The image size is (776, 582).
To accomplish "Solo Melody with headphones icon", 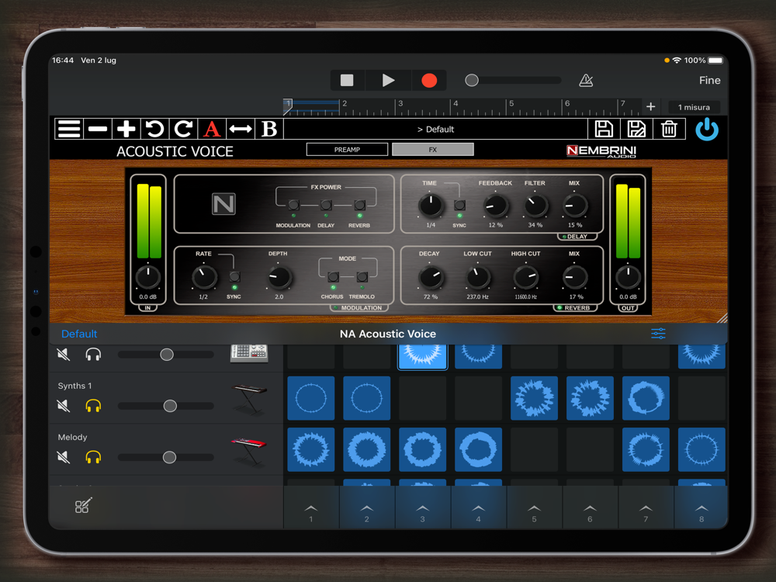I will (x=93, y=457).
